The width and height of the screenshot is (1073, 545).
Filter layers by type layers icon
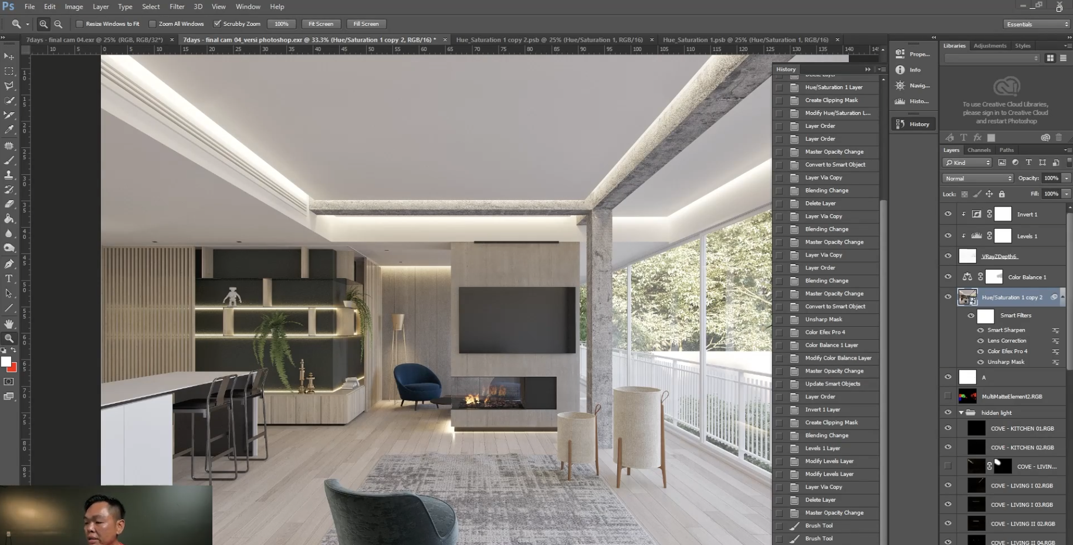click(1028, 163)
